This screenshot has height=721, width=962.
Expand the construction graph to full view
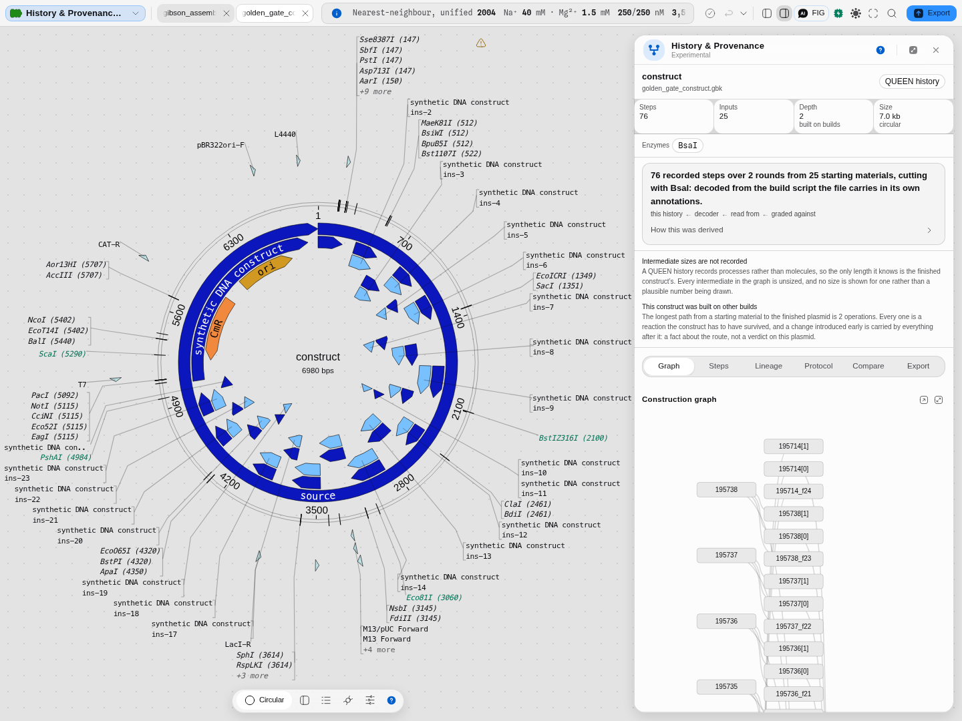tap(939, 400)
